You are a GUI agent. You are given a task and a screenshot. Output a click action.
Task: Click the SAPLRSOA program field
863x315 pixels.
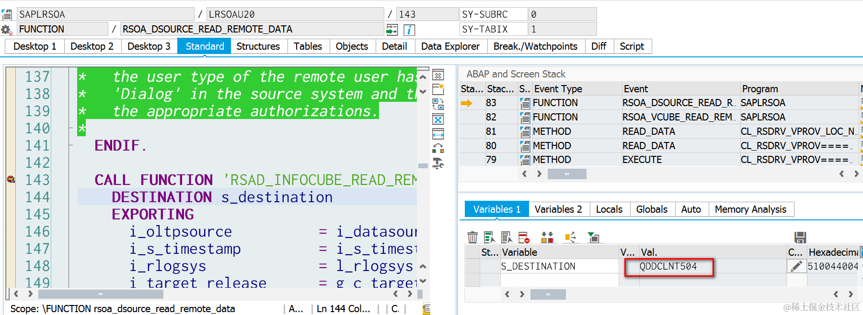point(105,14)
